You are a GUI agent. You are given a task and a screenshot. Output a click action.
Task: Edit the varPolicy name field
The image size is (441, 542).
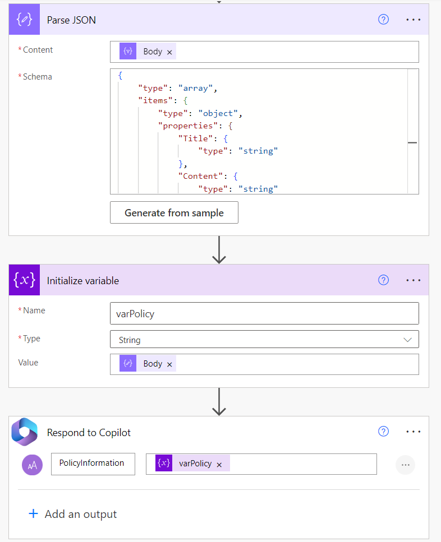[x=264, y=313]
